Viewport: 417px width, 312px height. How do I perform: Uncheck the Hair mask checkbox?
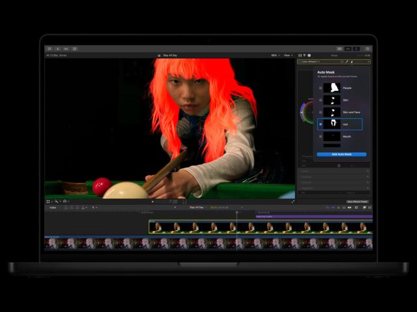(321, 124)
